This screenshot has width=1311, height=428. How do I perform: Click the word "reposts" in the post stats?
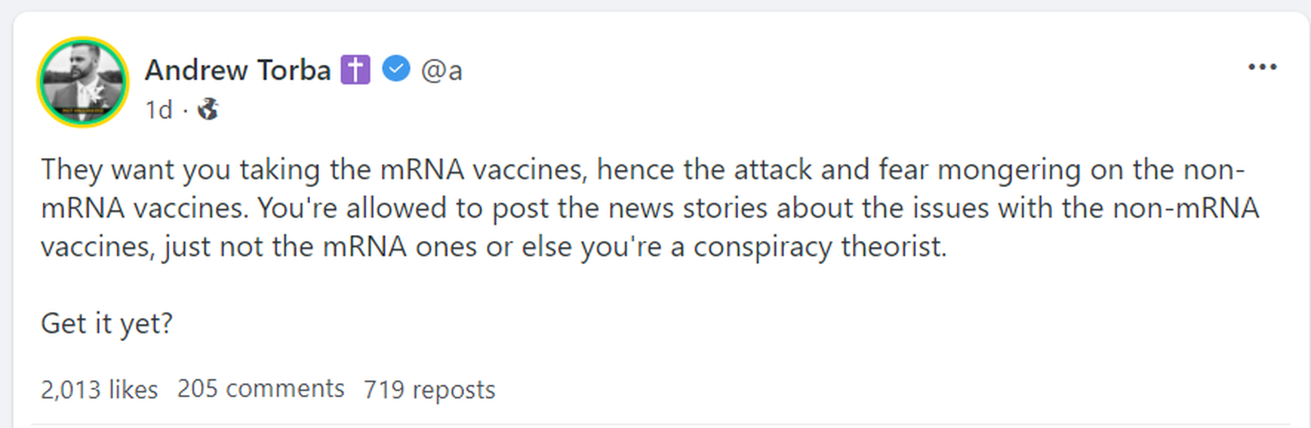tap(454, 390)
